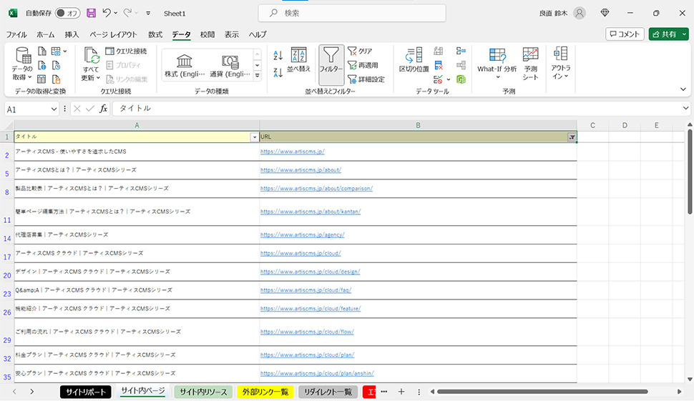Switch to 校閲 (Review) tab
Image resolution: width=694 pixels, height=401 pixels.
pyautogui.click(x=207, y=34)
